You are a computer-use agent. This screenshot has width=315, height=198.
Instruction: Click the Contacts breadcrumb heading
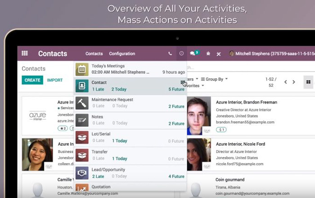34,69
